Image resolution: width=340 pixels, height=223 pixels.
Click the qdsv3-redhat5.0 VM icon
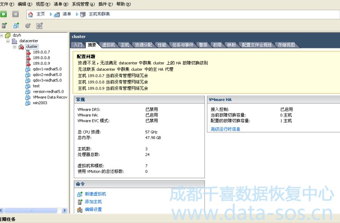click(x=28, y=80)
